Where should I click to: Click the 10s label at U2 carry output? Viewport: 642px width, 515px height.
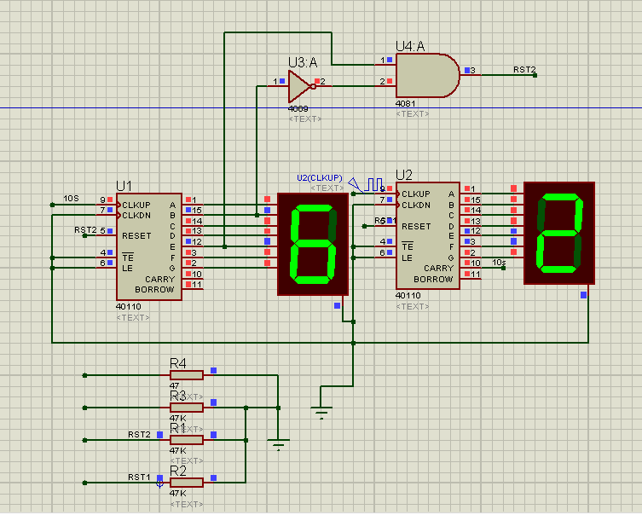(499, 263)
